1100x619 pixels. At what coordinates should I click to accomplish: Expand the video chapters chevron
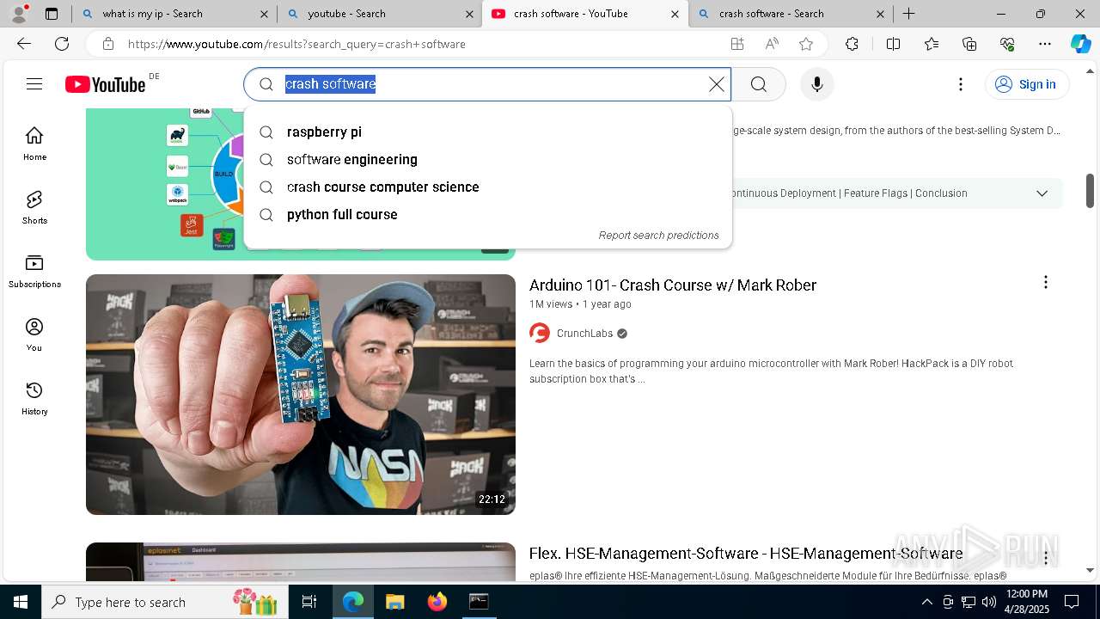(x=1042, y=193)
